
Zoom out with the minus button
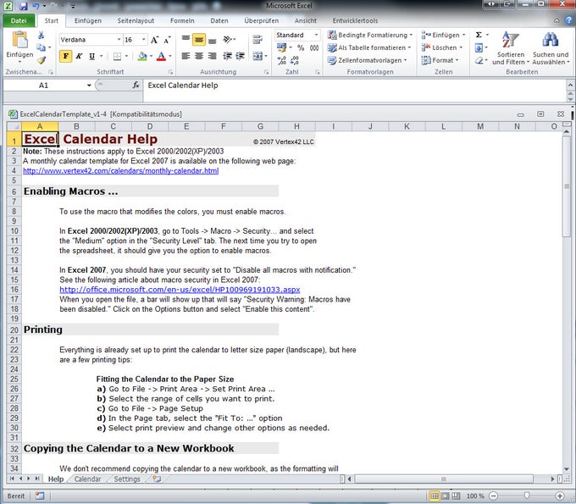pyautogui.click(x=494, y=496)
